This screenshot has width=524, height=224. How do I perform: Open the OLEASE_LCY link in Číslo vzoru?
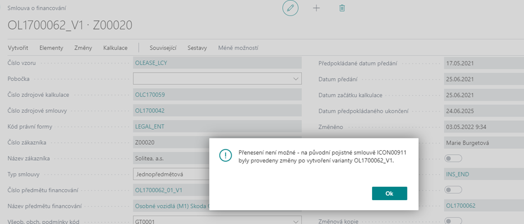coord(151,63)
